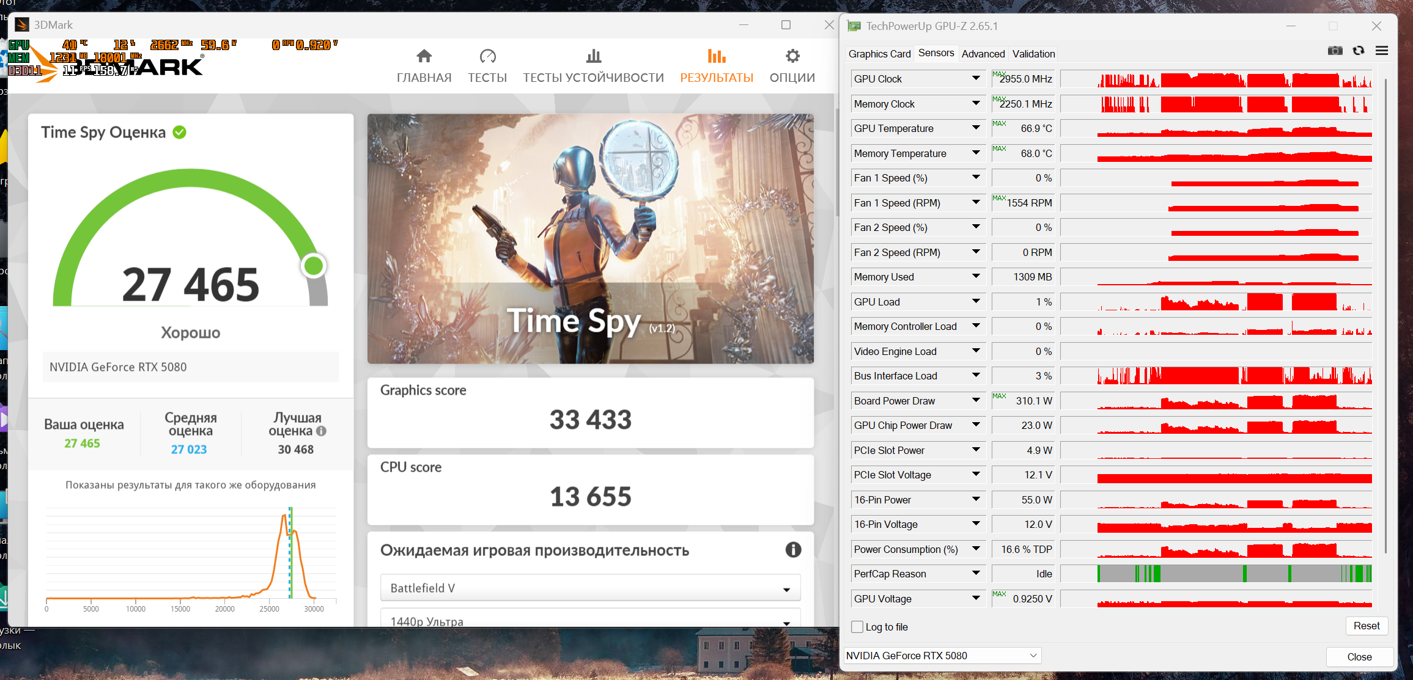Open Battlefield V game dropdown

point(590,588)
